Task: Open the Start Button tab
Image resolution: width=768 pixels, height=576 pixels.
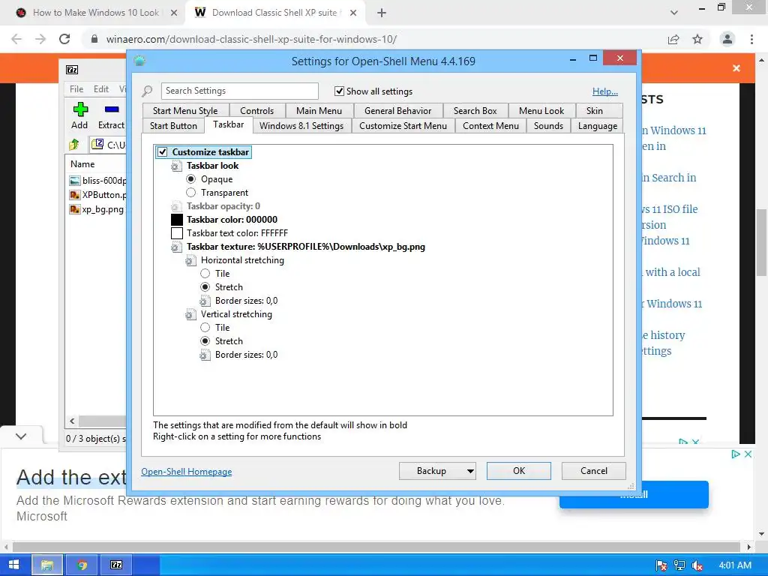Action: pyautogui.click(x=173, y=126)
